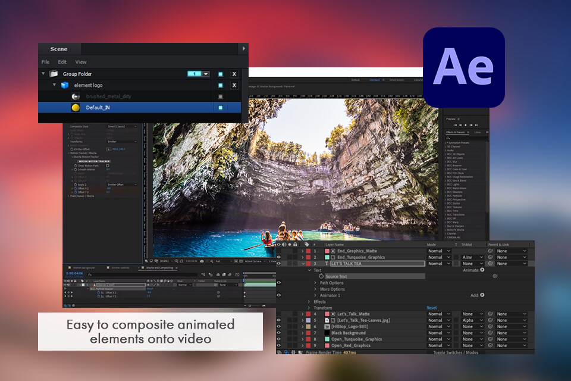This screenshot has height=381, width=571.
Task: Click the lock column header icon
Action: coord(296,245)
